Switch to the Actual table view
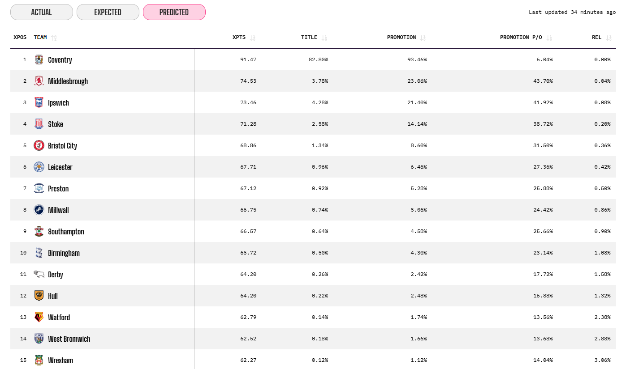Viewport: 626px width, 369px height. (x=41, y=12)
